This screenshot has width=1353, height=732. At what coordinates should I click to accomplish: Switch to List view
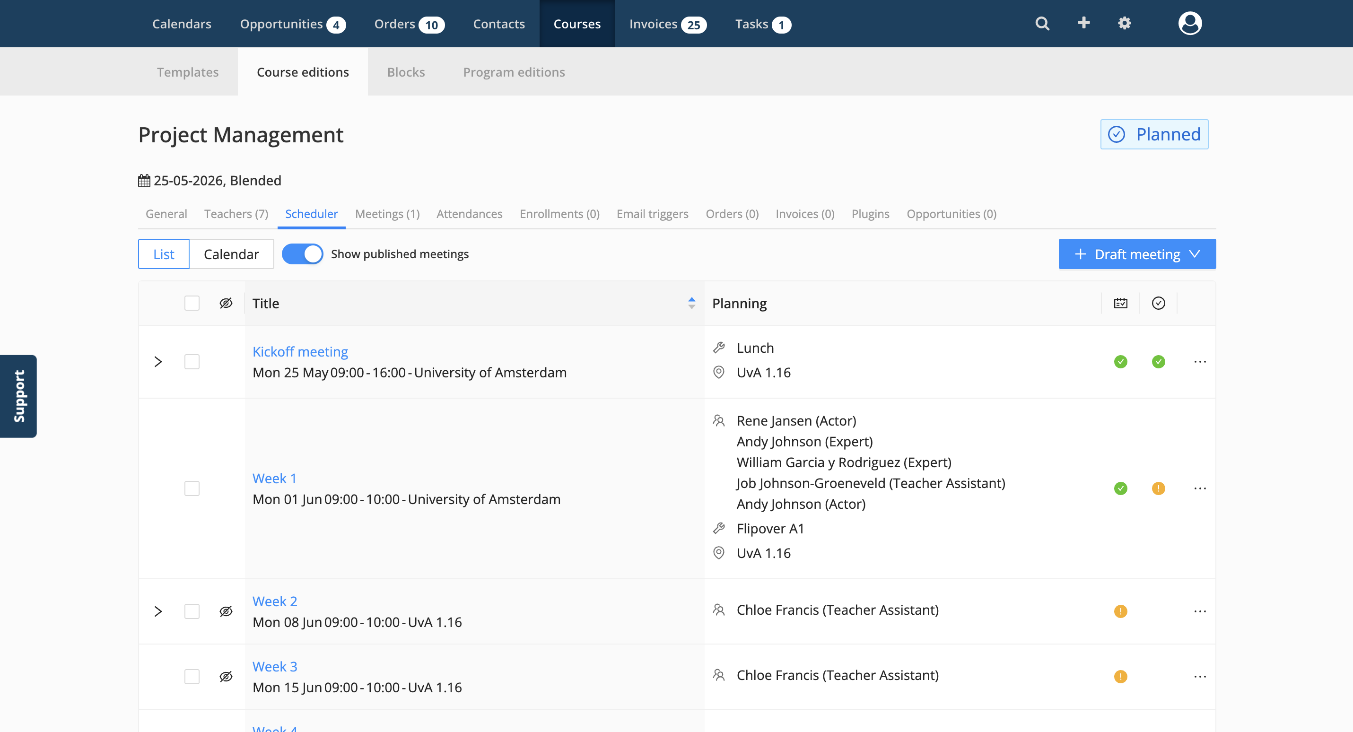(x=163, y=254)
